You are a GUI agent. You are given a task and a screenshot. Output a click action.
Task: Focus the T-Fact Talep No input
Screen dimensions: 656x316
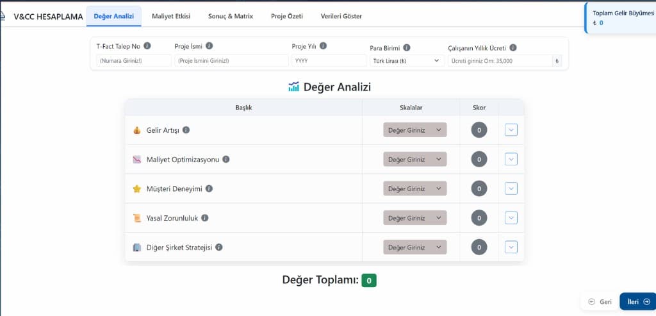(x=134, y=61)
